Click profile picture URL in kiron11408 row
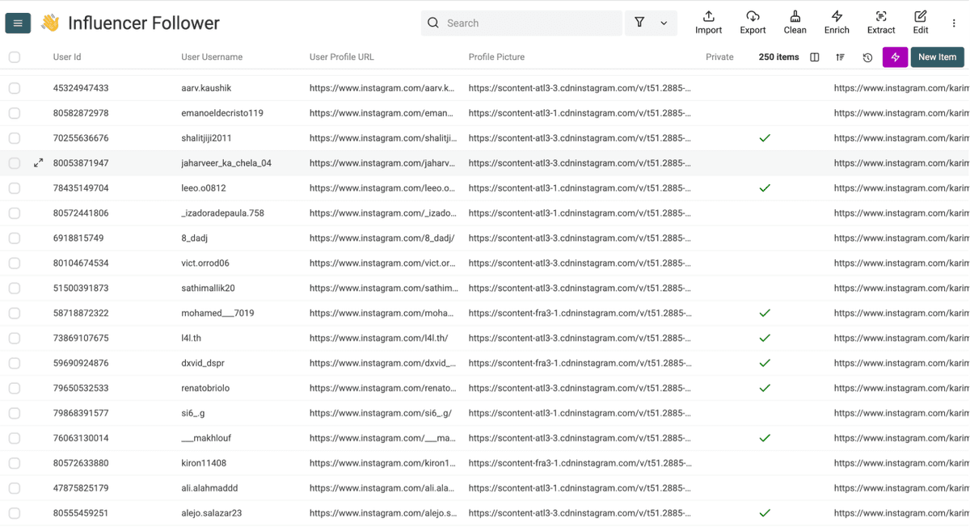The height and width of the screenshot is (531, 970). point(580,463)
